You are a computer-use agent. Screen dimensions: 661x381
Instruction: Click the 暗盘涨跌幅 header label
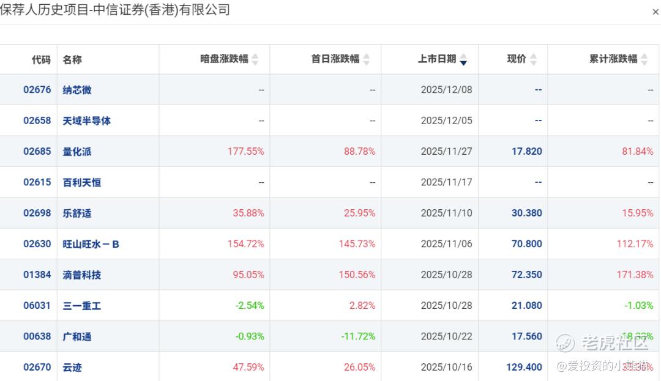point(224,59)
